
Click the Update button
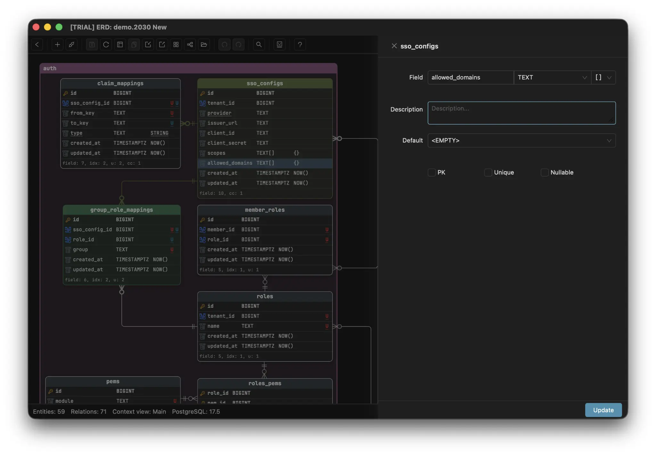tap(603, 410)
